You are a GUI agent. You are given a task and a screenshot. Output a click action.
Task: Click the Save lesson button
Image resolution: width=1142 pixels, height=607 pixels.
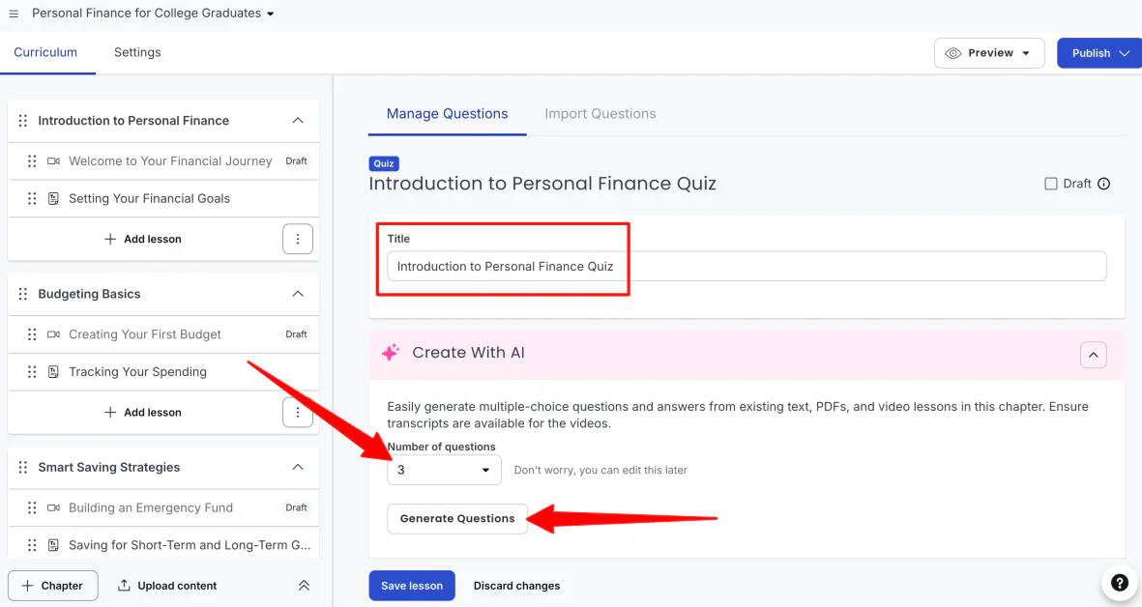[412, 586]
